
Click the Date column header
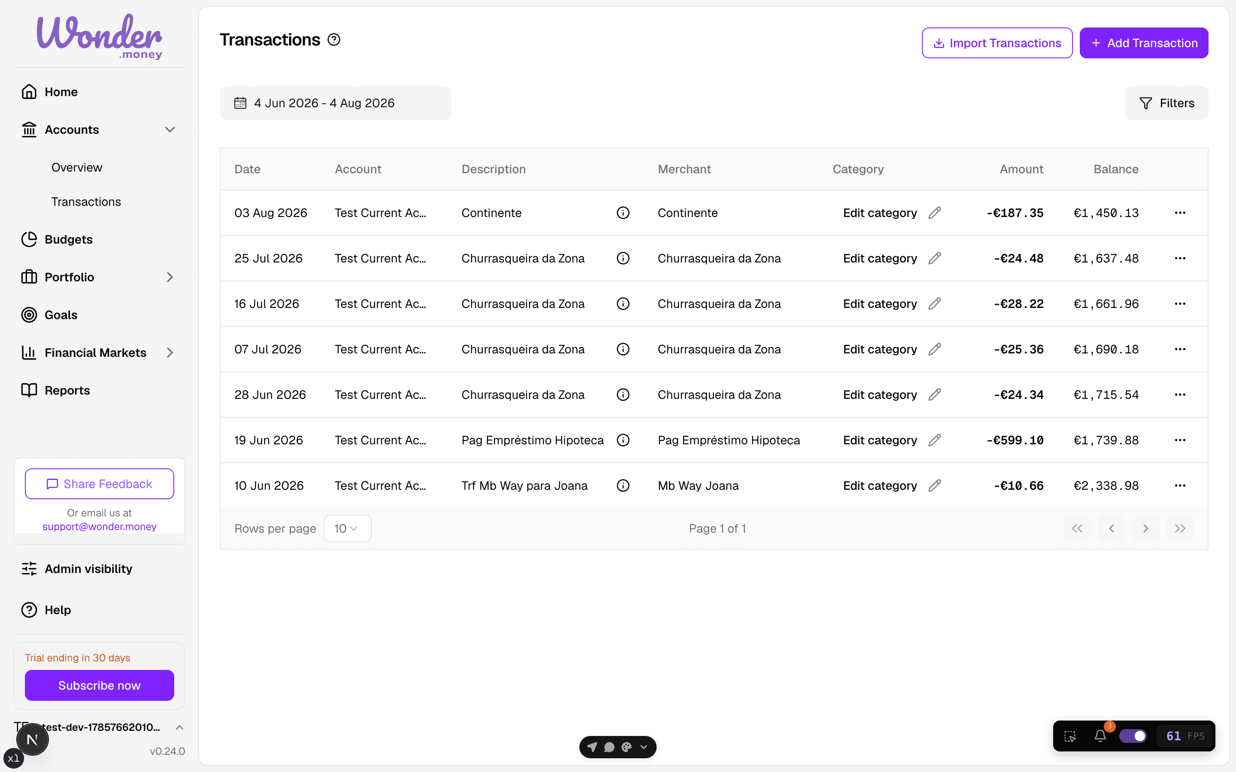[x=247, y=169]
